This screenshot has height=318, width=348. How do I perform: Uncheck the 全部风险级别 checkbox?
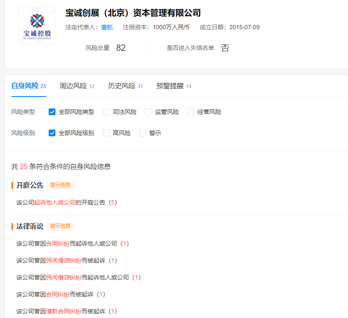point(52,133)
